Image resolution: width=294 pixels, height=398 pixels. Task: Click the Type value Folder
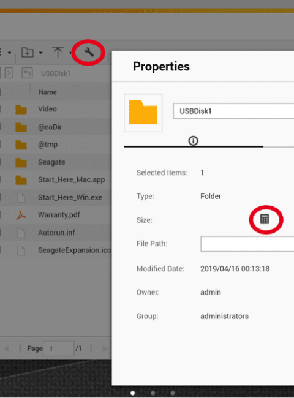tap(211, 196)
